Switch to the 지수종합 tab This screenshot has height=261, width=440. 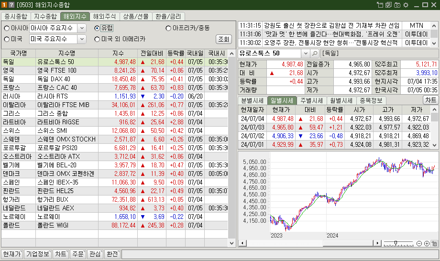pyautogui.click(x=45, y=17)
